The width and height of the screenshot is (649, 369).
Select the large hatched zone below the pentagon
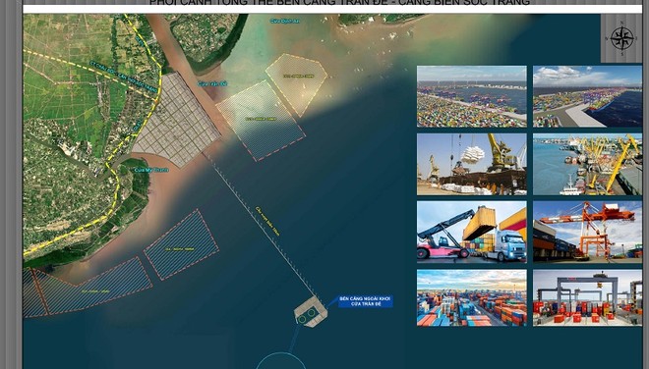tap(261, 120)
